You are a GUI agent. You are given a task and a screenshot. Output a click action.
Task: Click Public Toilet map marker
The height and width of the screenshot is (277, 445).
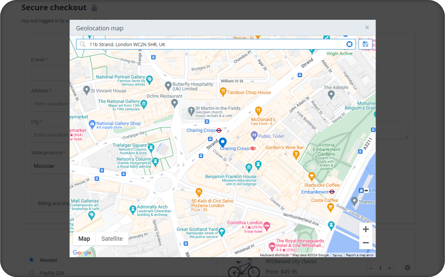(254, 135)
